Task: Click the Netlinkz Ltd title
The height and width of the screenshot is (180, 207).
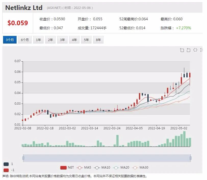Action: click(24, 8)
